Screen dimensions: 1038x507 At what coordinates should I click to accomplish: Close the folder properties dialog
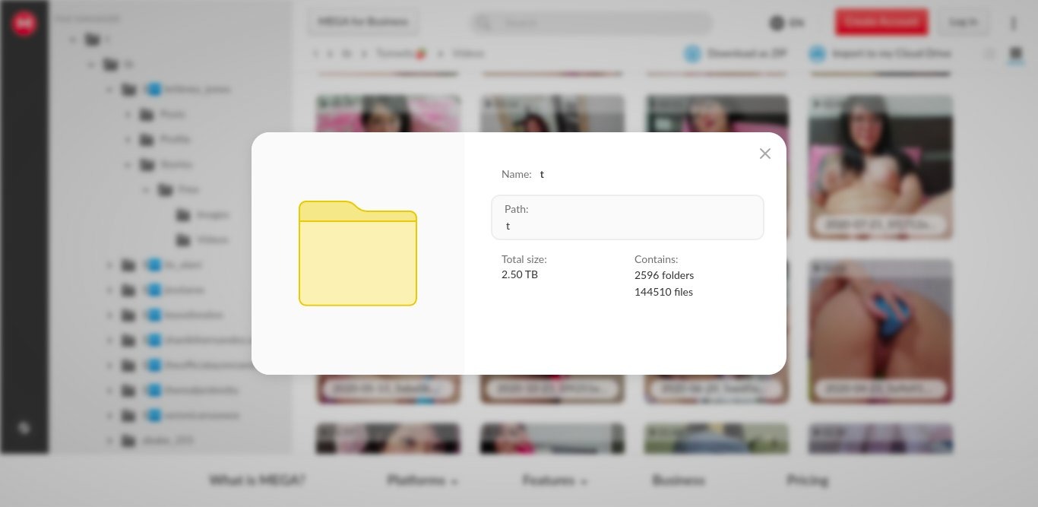[764, 154]
